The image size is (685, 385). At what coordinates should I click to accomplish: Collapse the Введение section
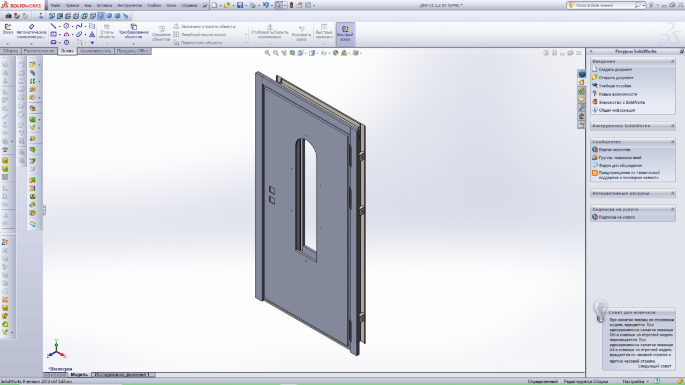coord(673,61)
